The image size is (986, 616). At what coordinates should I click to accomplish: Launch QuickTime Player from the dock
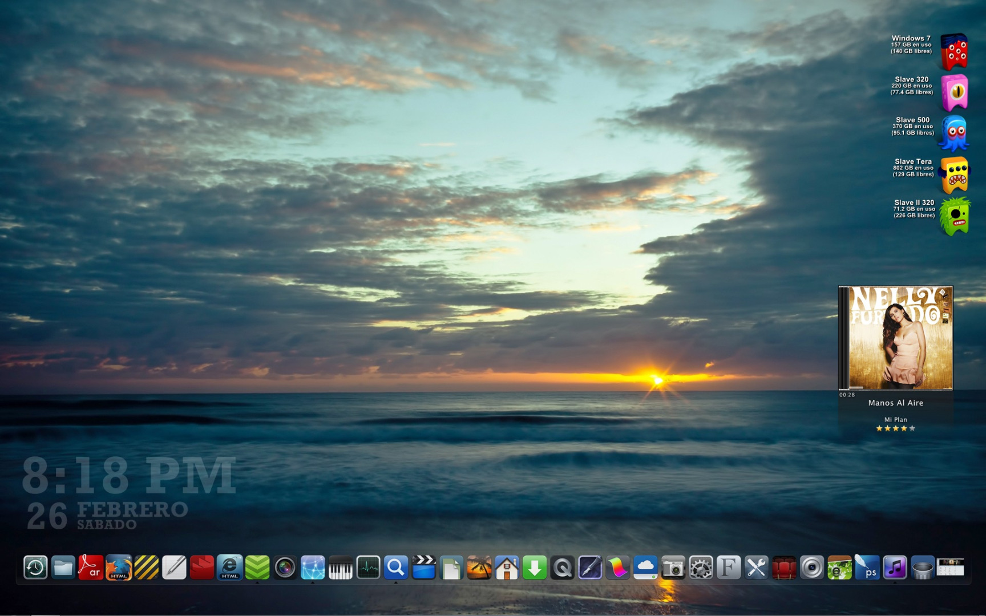[562, 568]
